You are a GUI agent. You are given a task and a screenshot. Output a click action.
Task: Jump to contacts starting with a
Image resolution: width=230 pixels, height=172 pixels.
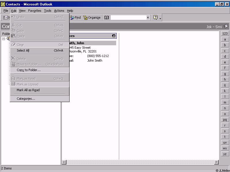point(225,39)
